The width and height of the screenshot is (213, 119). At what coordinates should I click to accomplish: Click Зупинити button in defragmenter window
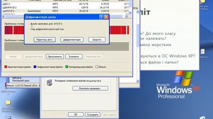[74, 57]
